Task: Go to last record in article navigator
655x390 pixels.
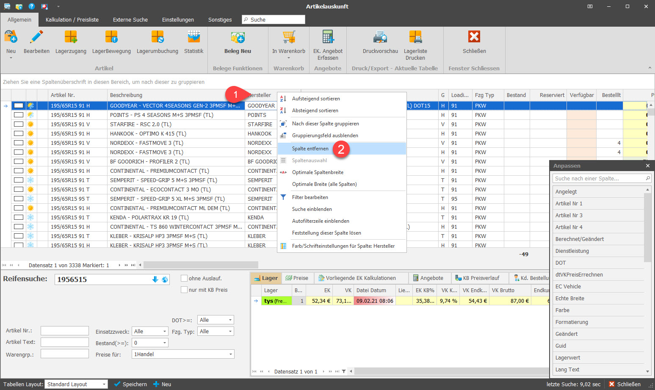Action: tap(133, 265)
